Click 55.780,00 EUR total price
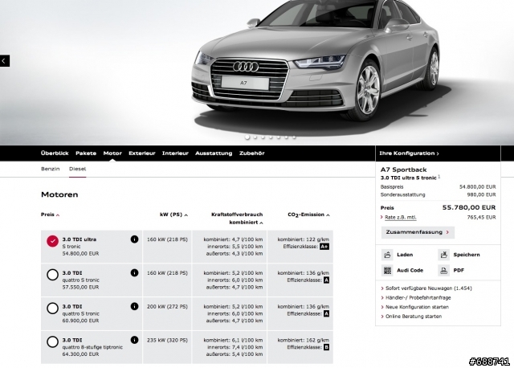514x368 pixels. [x=469, y=207]
